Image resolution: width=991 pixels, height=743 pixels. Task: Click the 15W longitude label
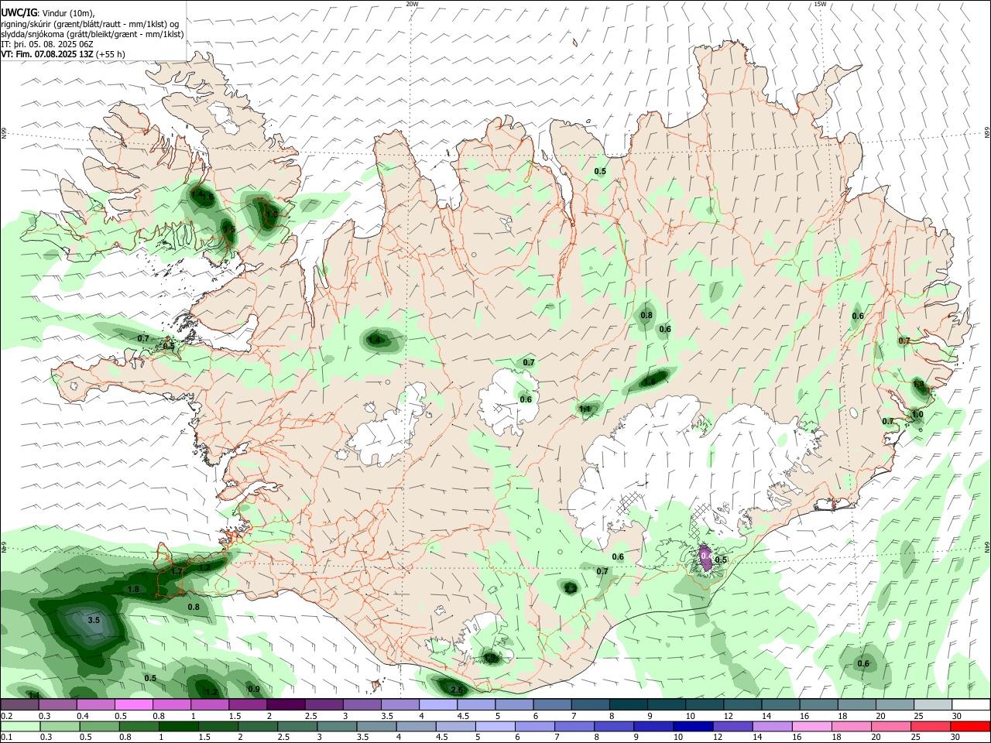[x=820, y=4]
